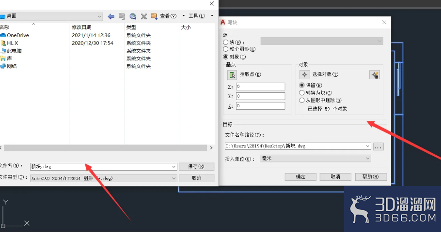
Task: Click Cancel (取消) in file save dialog
Action: tap(196, 178)
